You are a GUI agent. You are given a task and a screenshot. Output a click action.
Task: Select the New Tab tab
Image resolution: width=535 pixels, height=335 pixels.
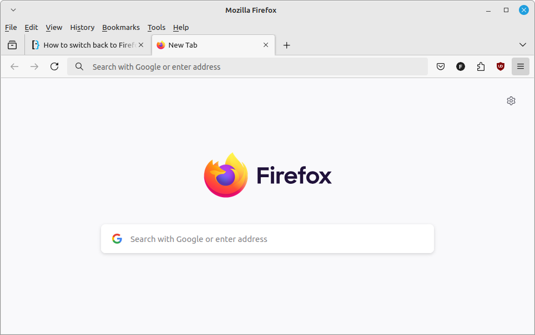(x=213, y=45)
